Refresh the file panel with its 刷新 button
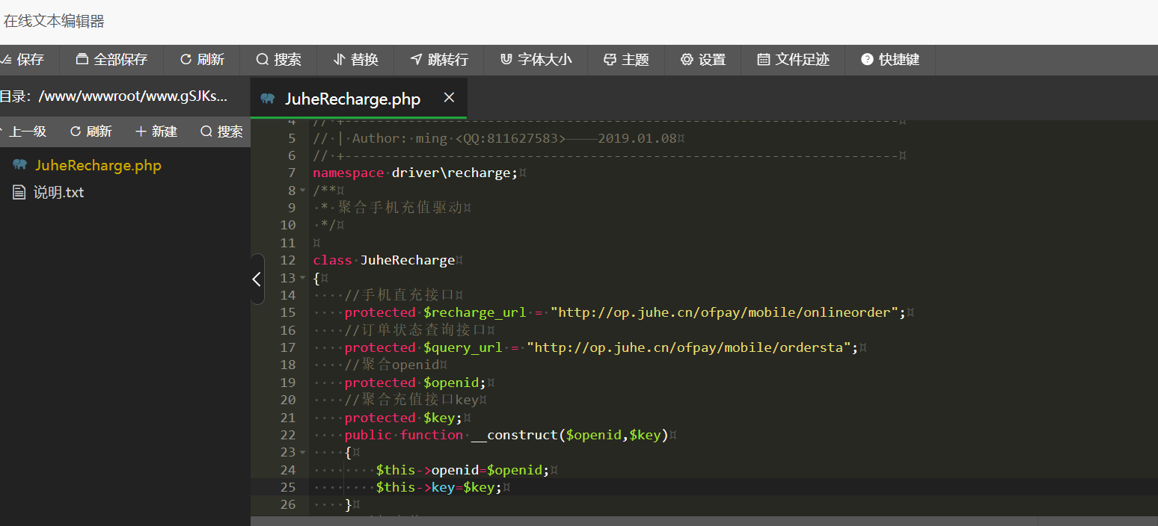1158x526 pixels. 91,131
